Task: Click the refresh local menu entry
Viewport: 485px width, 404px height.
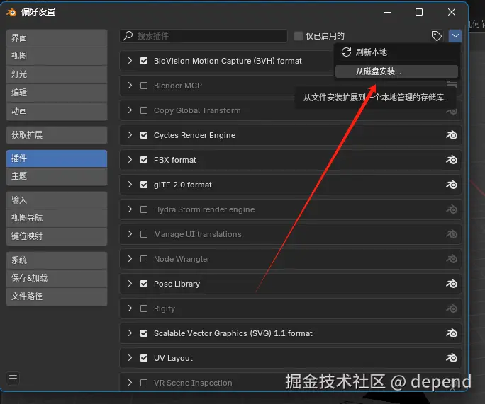Action: [396, 52]
